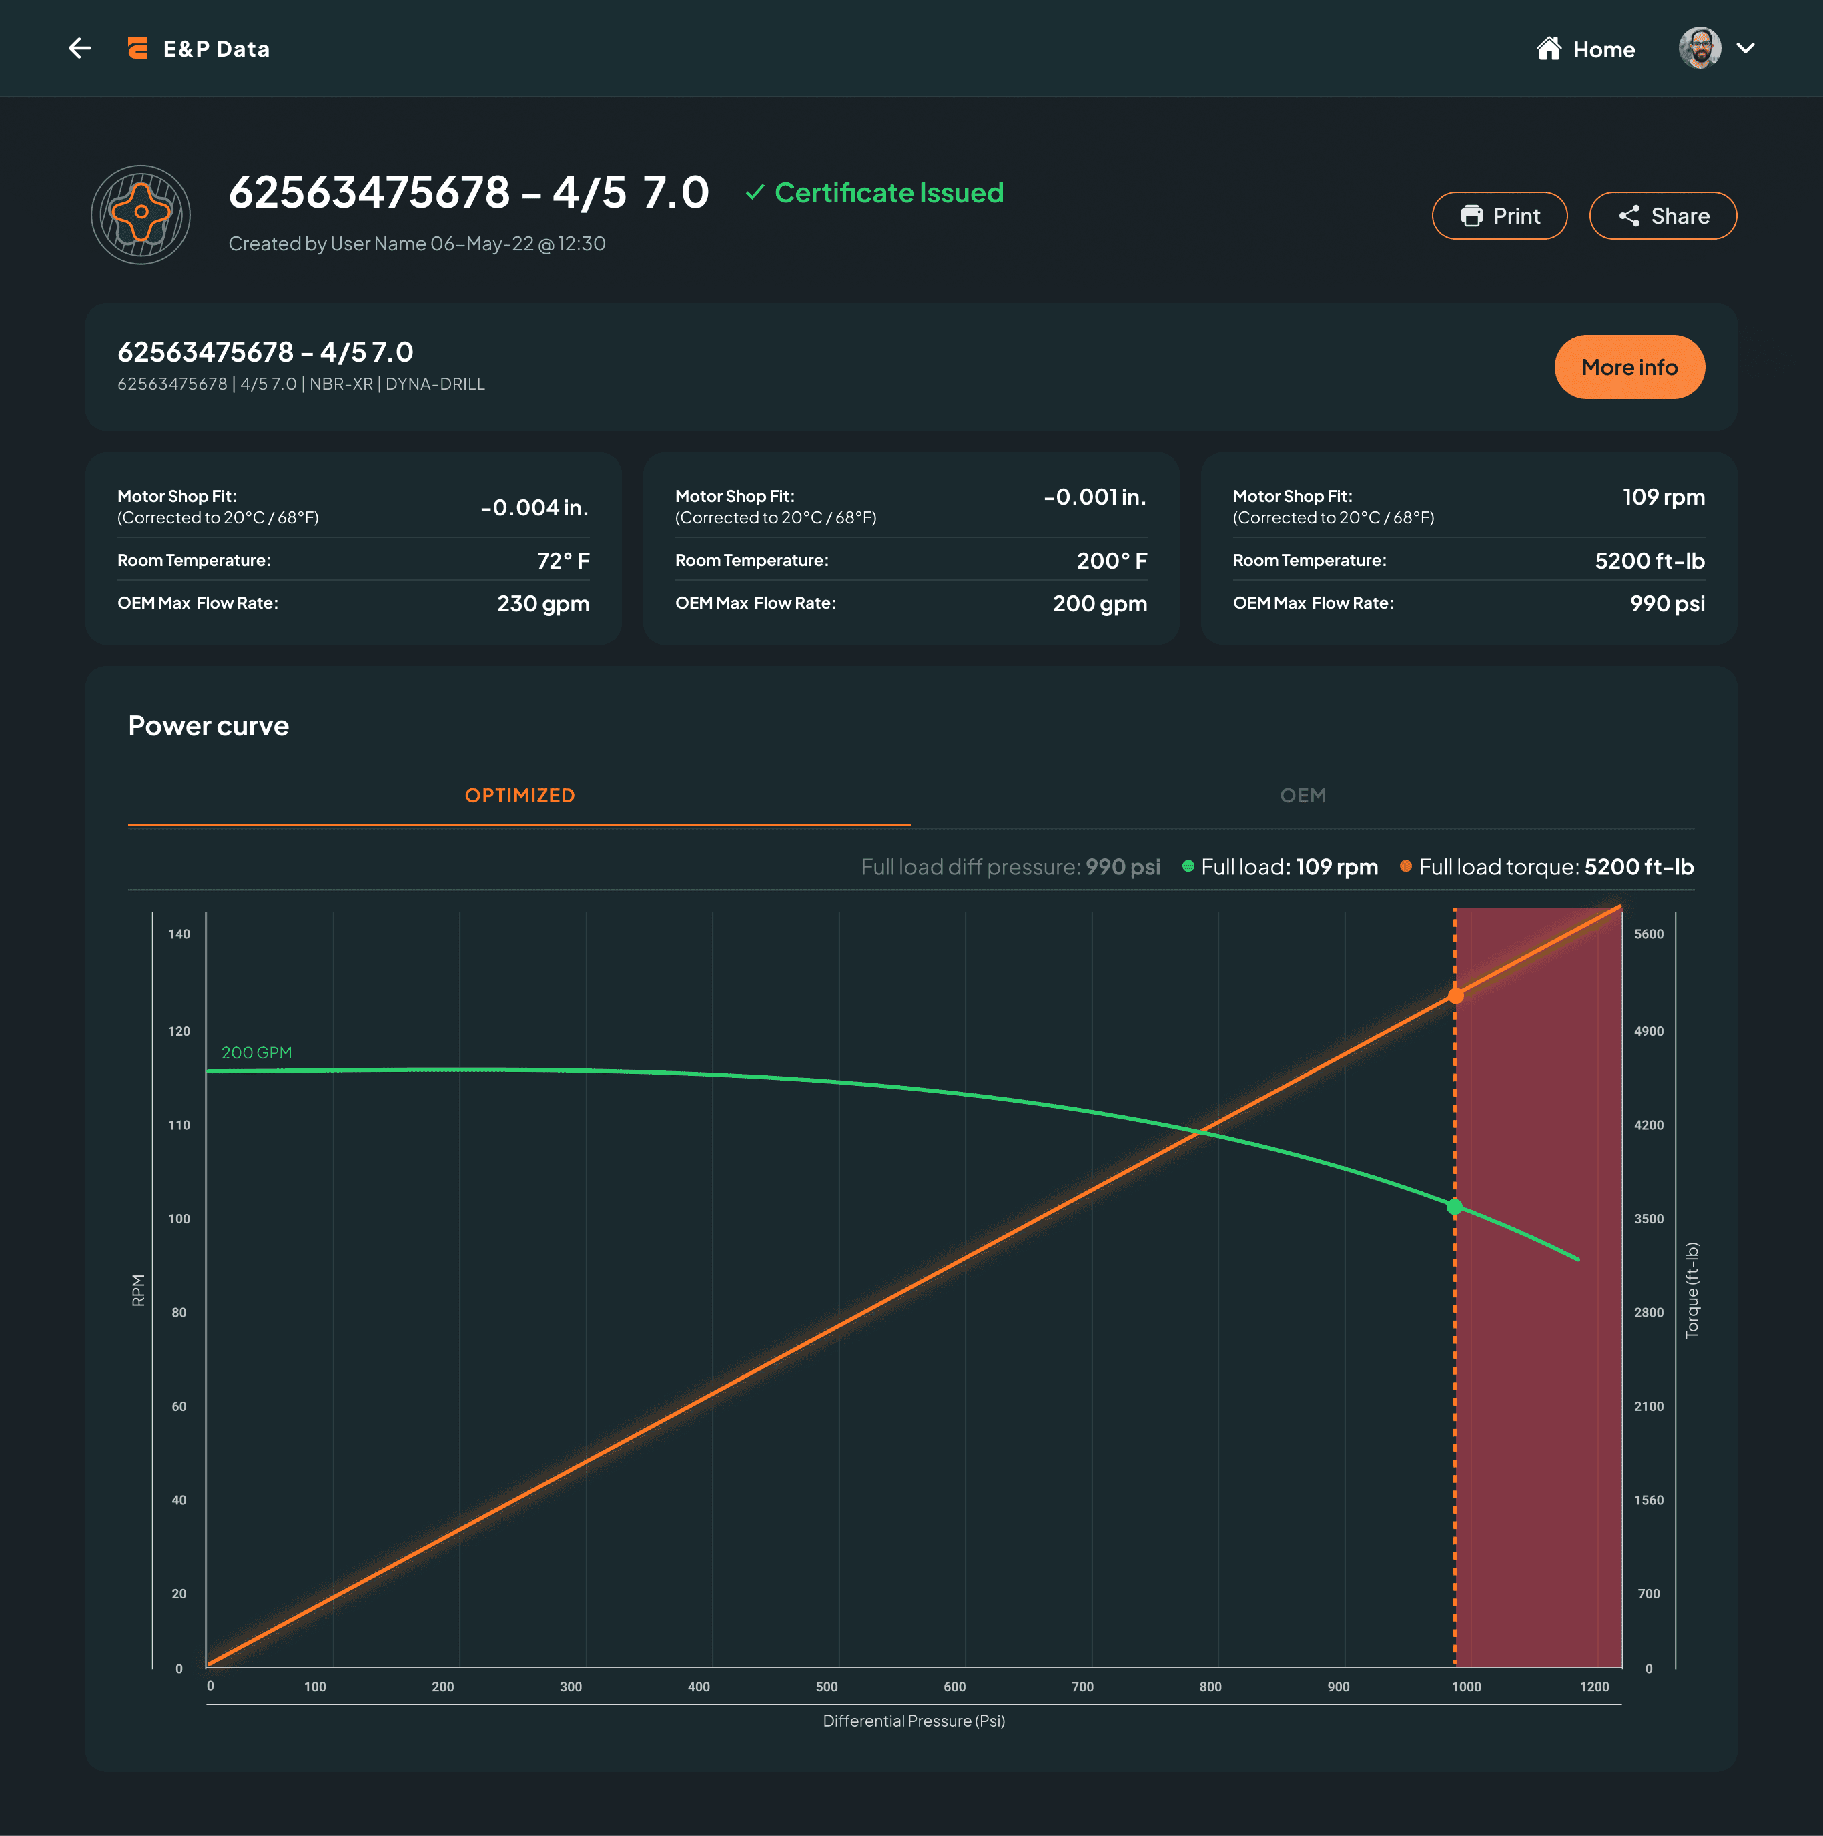
Task: Expand the user account dropdown chevron
Action: [x=1745, y=49]
